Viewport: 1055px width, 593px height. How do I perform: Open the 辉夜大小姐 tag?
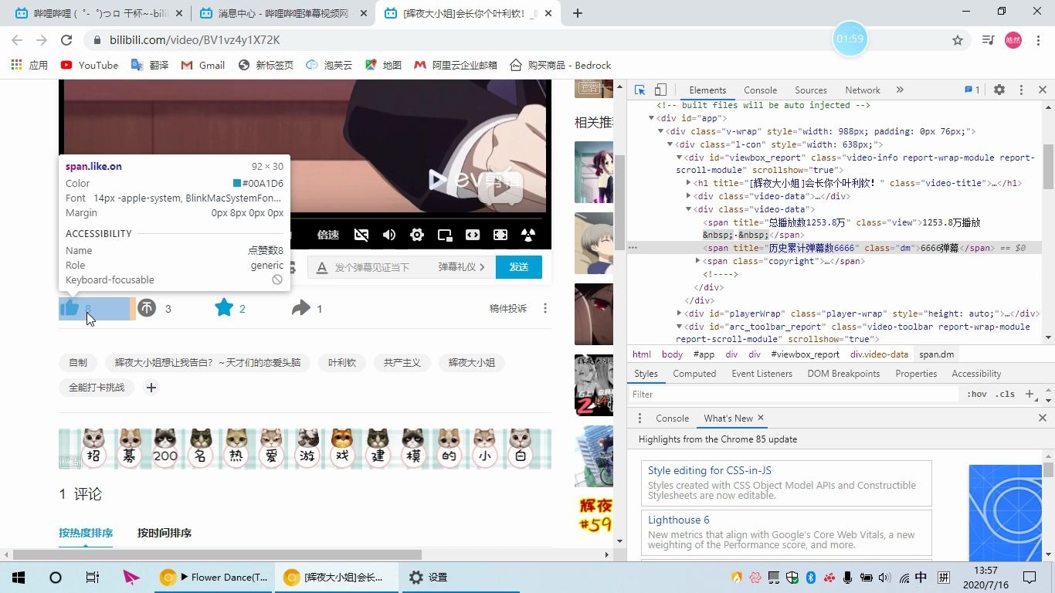pos(472,362)
